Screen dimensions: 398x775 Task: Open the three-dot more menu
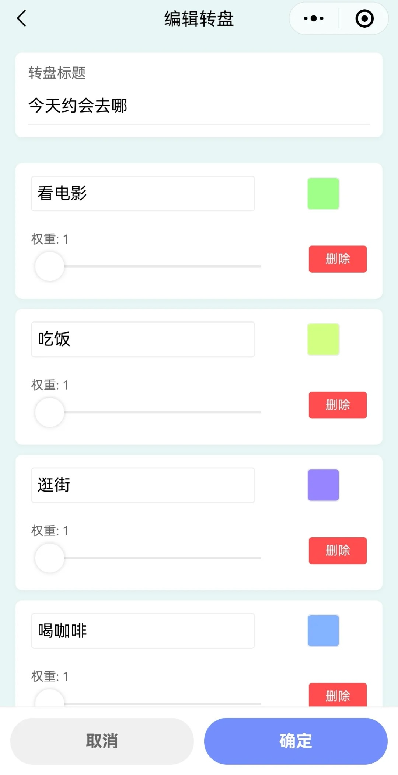[x=314, y=18]
